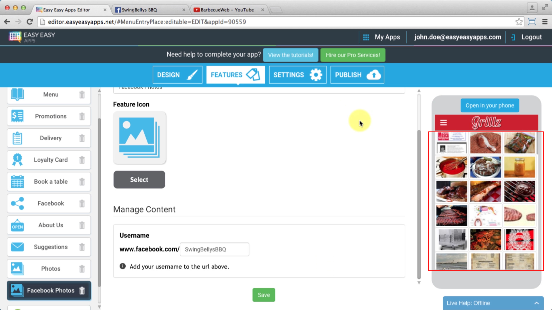Click the Book a table calendar icon

tap(17, 181)
